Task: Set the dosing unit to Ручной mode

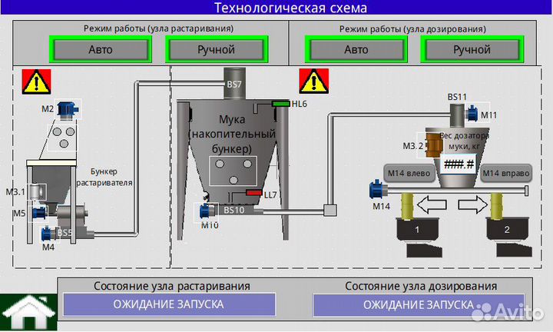Action: (x=472, y=49)
